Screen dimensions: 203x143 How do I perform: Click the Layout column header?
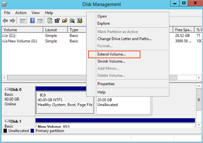pyautogui.click(x=55, y=30)
